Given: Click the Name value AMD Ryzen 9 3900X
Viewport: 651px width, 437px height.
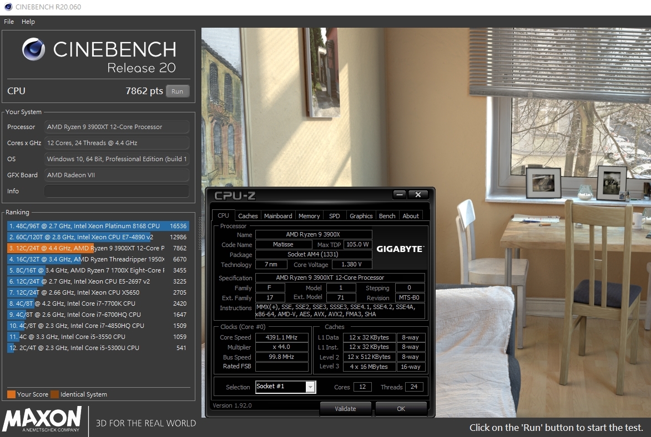Looking at the screenshot, I should point(314,234).
